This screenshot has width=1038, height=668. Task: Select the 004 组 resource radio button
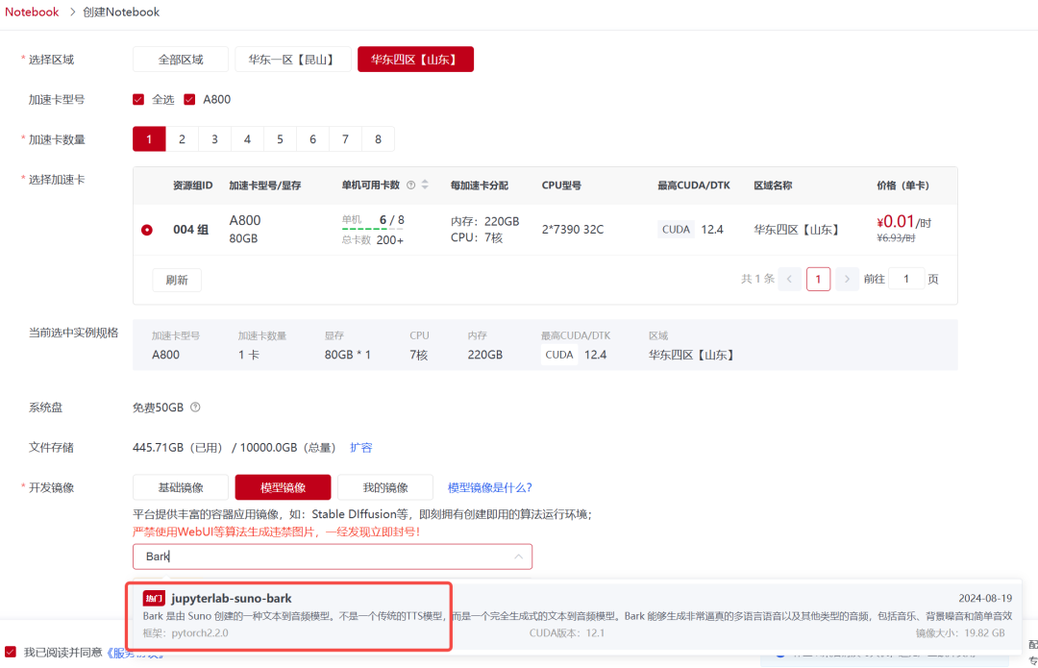[x=147, y=230]
